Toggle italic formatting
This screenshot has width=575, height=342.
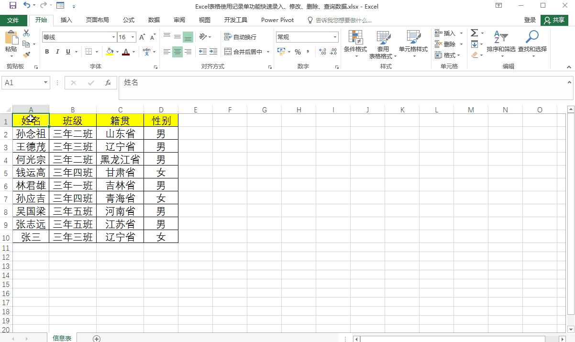click(x=57, y=52)
